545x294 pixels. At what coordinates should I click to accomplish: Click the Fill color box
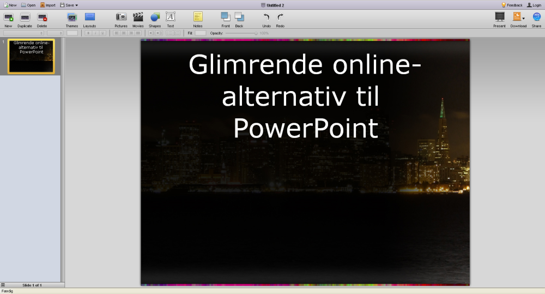200,33
